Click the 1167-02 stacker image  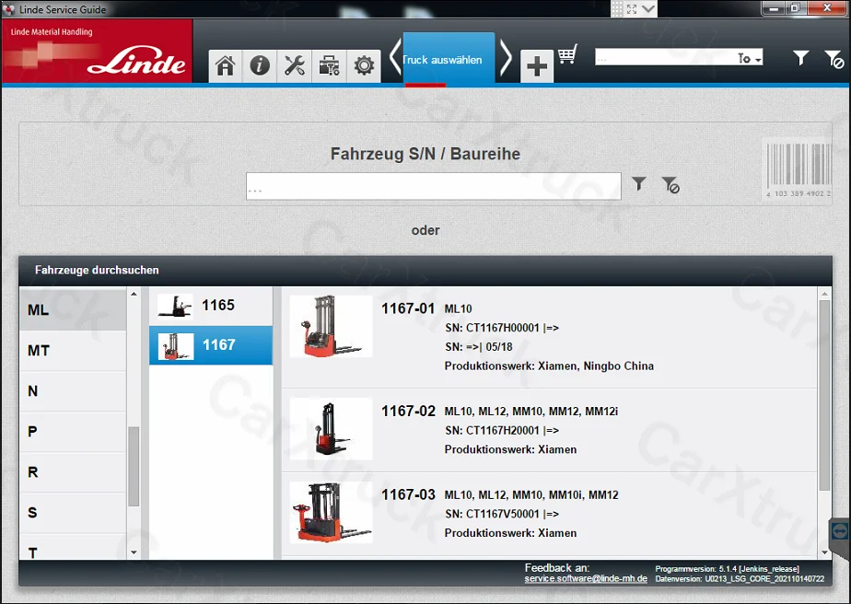pyautogui.click(x=331, y=429)
